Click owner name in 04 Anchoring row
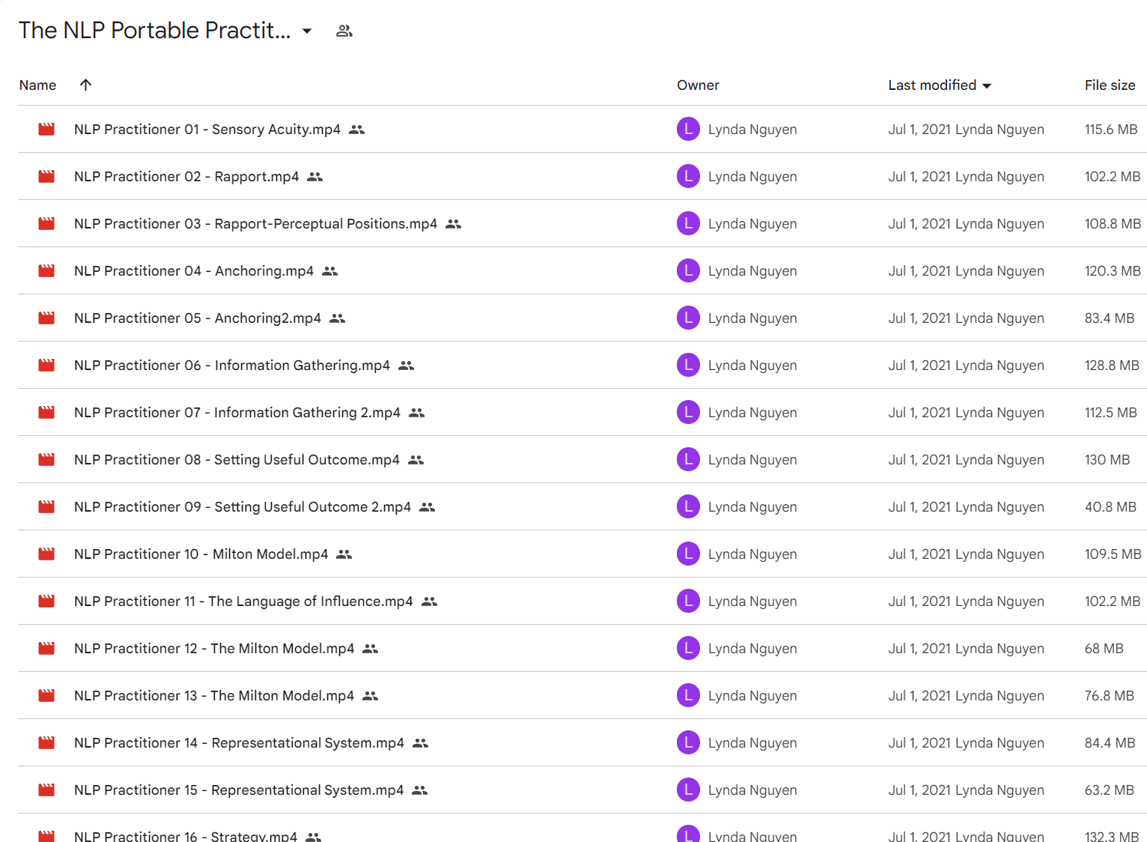 [752, 271]
